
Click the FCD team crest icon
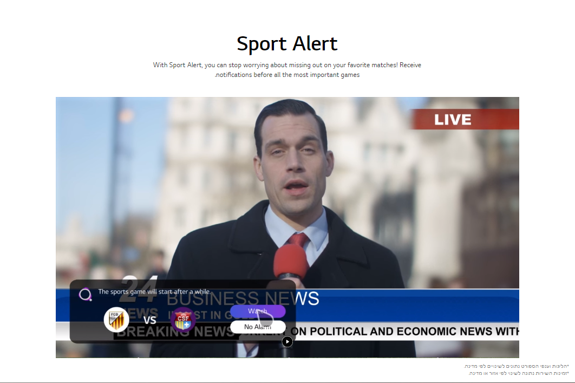pos(116,320)
